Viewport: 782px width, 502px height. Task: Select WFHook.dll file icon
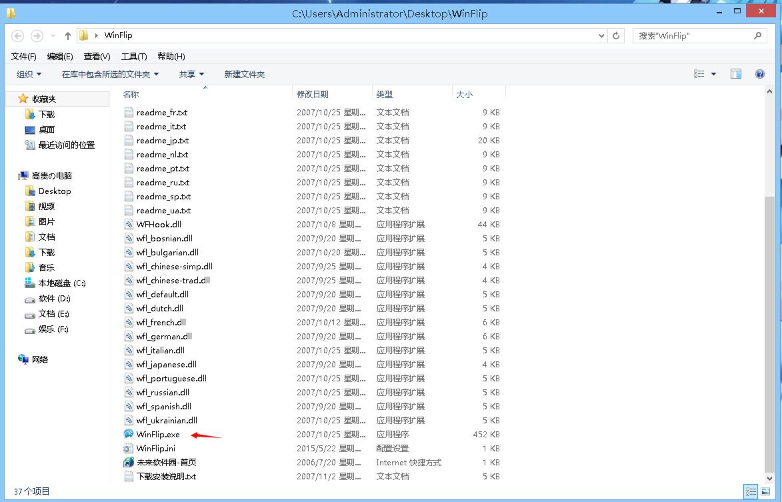click(129, 224)
